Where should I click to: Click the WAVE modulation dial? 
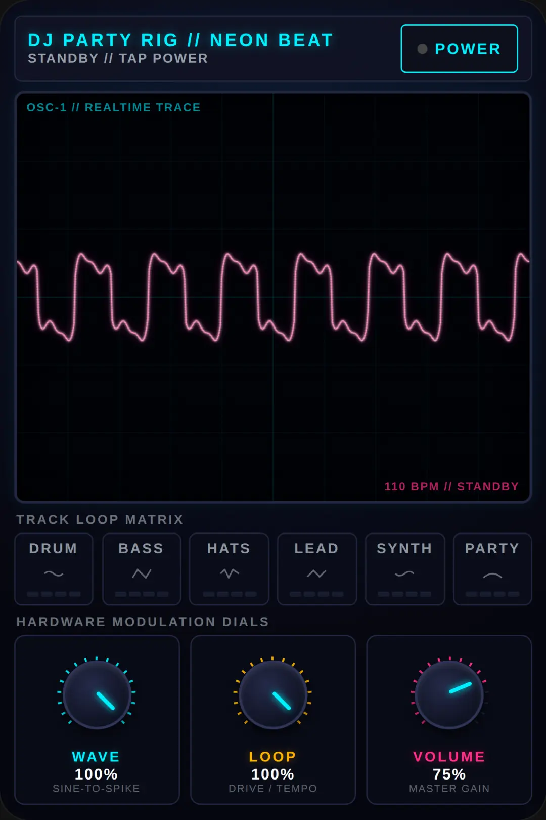(97, 694)
